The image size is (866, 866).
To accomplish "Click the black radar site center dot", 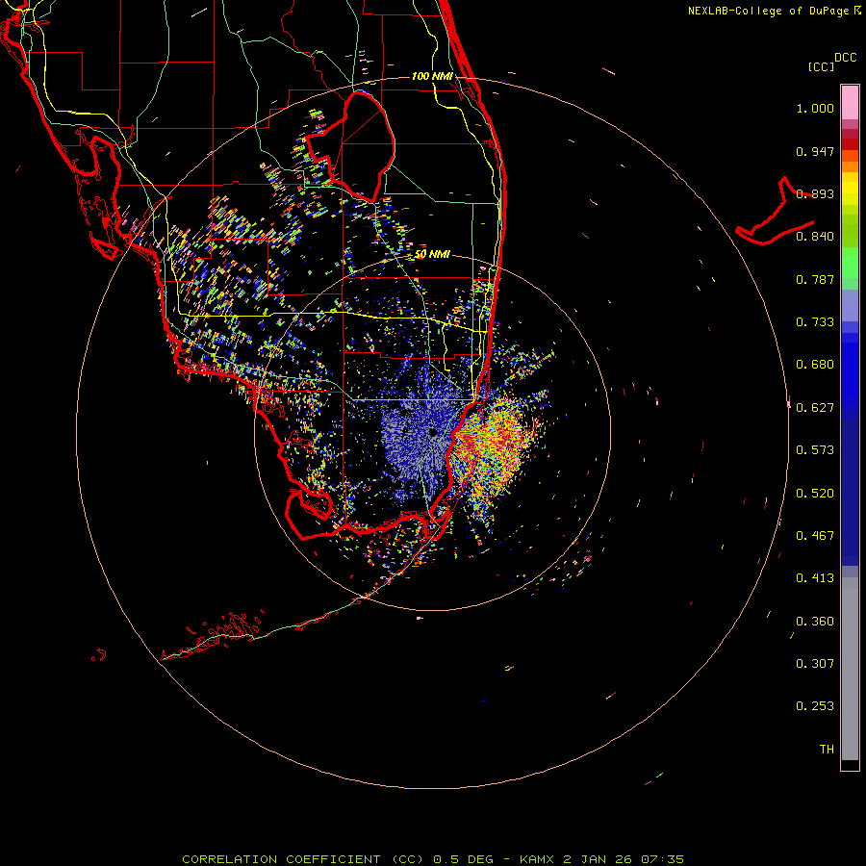I will [433, 432].
